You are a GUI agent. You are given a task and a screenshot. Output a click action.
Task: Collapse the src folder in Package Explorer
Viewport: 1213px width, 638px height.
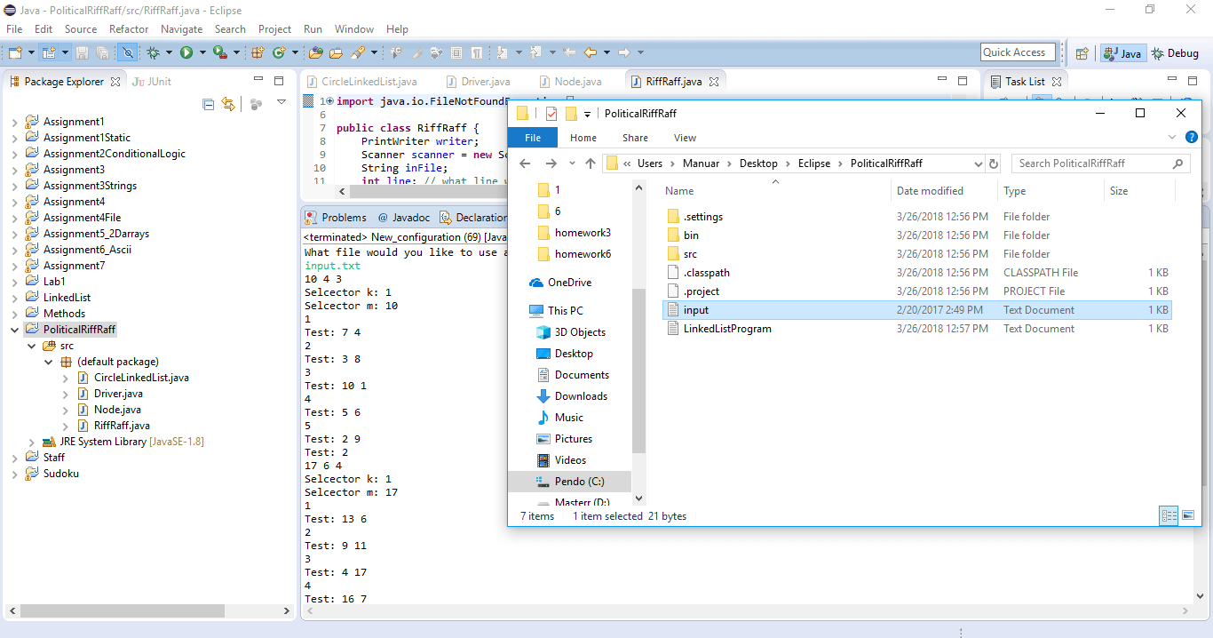pyautogui.click(x=31, y=346)
